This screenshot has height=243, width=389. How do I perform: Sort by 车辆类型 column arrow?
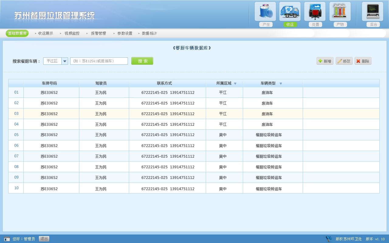coord(281,84)
